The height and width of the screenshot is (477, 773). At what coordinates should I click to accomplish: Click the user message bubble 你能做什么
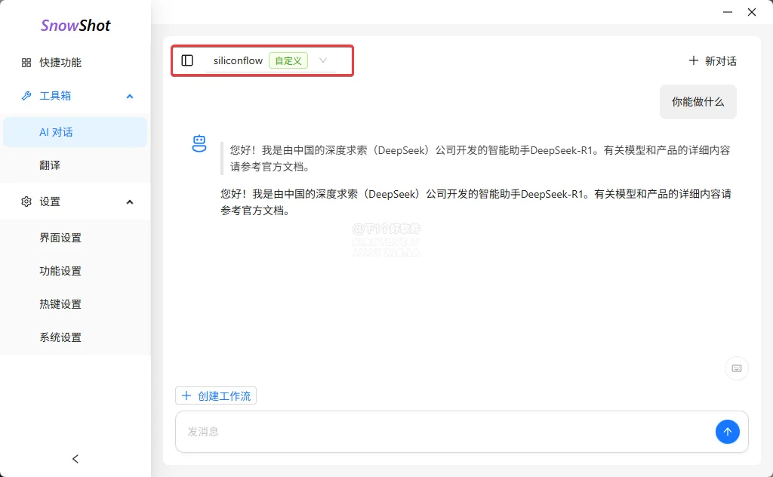coord(698,102)
